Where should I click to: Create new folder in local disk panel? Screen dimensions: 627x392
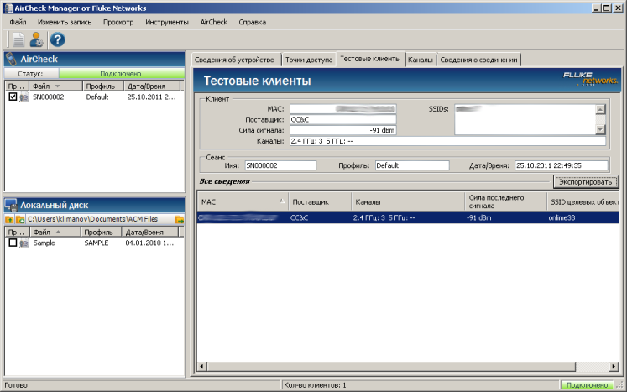[20, 219]
